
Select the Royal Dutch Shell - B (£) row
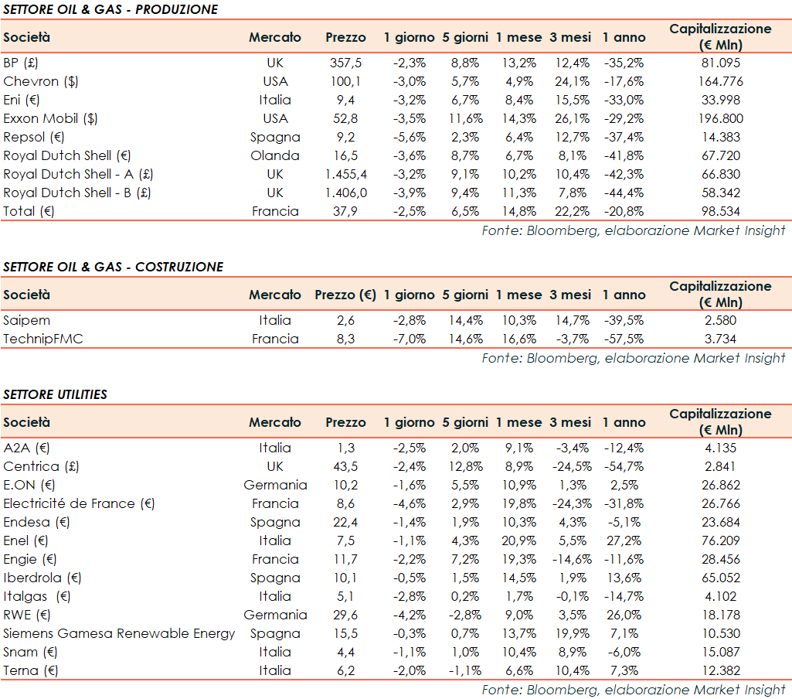[76, 193]
